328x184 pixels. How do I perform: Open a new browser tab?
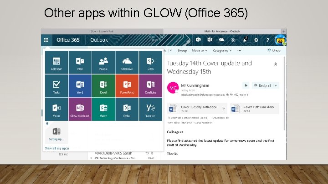(x=284, y=31)
